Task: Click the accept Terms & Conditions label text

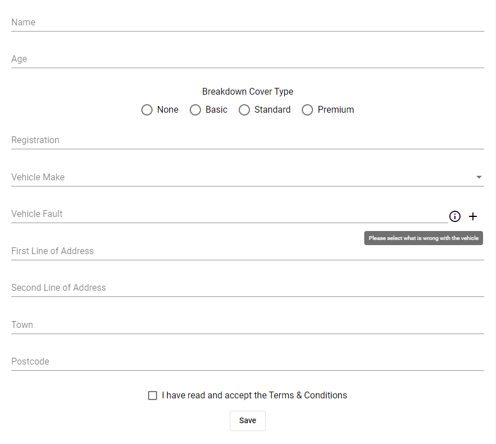Action: tap(254, 395)
